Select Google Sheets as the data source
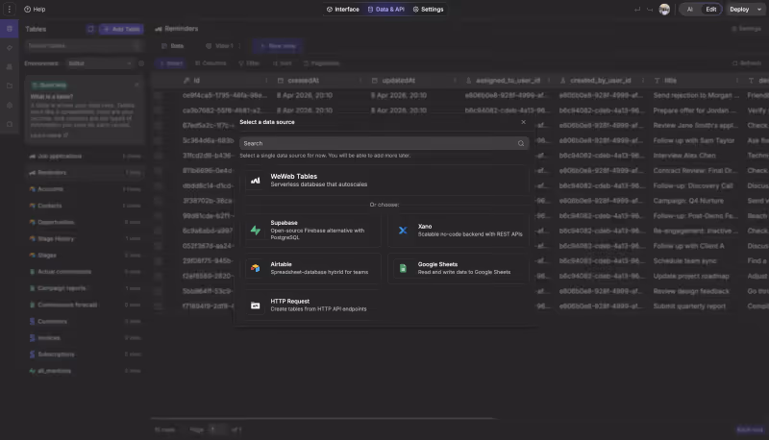 [459, 268]
